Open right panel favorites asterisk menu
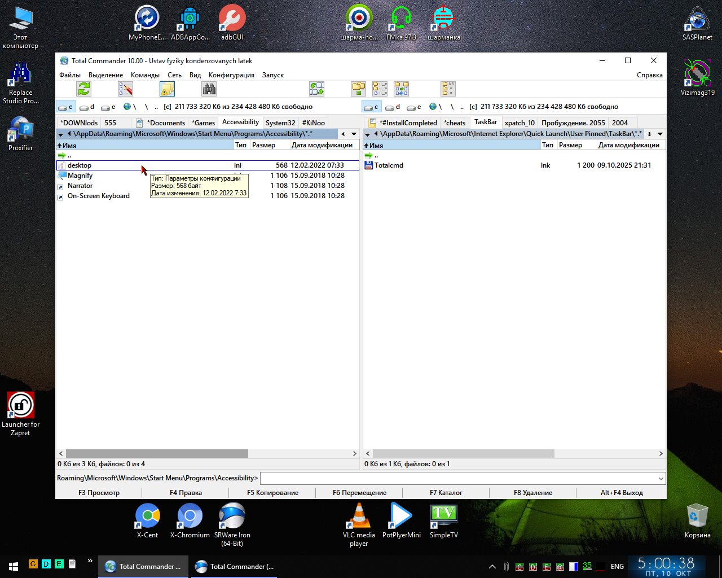 click(649, 134)
